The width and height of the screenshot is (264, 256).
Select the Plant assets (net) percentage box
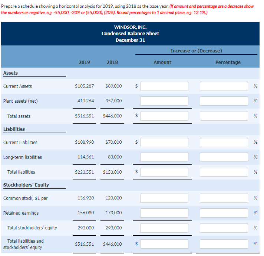[x=224, y=101]
